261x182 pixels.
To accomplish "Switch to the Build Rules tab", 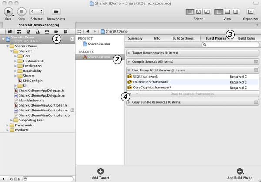I will 247,38.
